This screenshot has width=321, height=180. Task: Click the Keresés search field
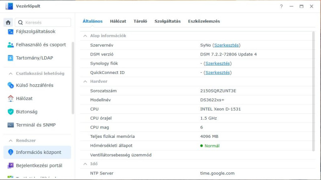(x=43, y=22)
